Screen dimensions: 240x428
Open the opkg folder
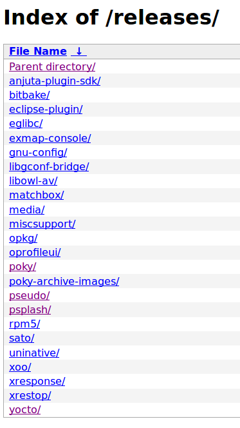(x=23, y=238)
